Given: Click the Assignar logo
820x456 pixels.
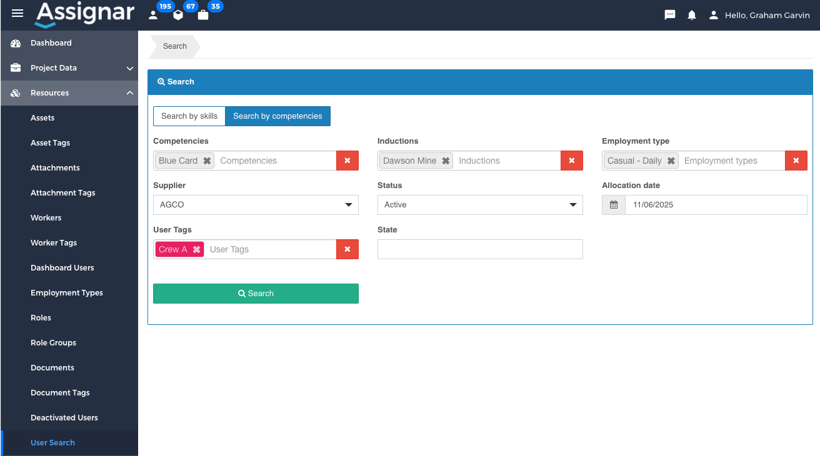Looking at the screenshot, I should tap(84, 14).
